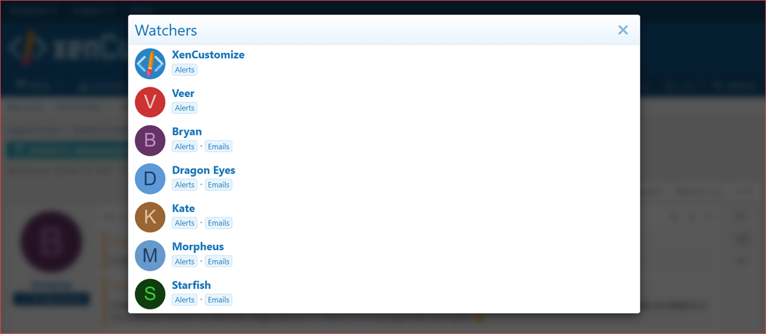Click the Emails tag under Kate
Screen dimensions: 766x334
(x=219, y=223)
